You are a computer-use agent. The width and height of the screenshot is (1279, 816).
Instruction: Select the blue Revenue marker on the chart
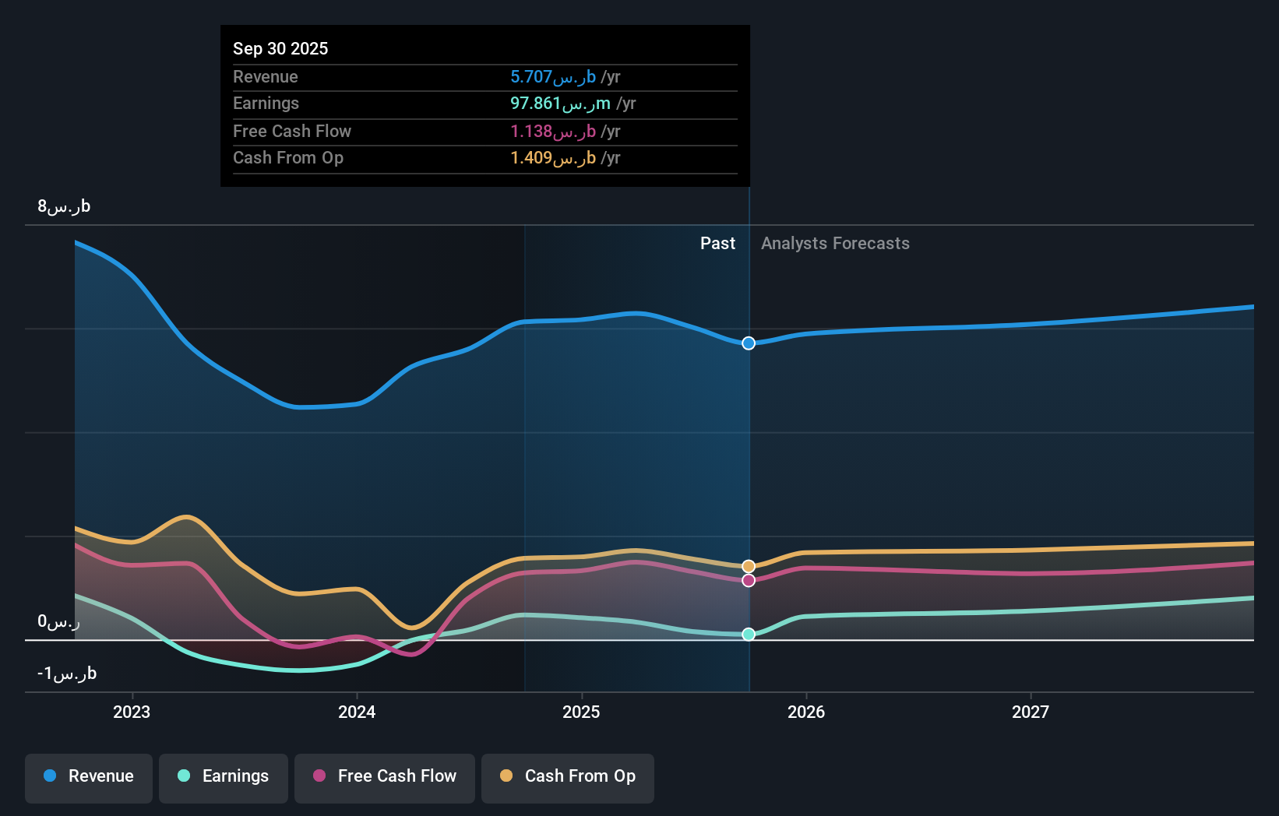click(748, 343)
